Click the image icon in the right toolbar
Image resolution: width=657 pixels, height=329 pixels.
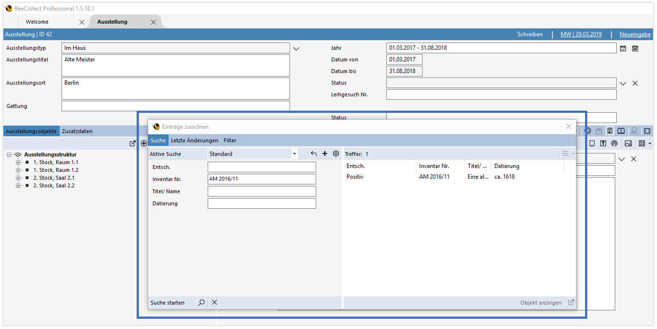tap(628, 144)
